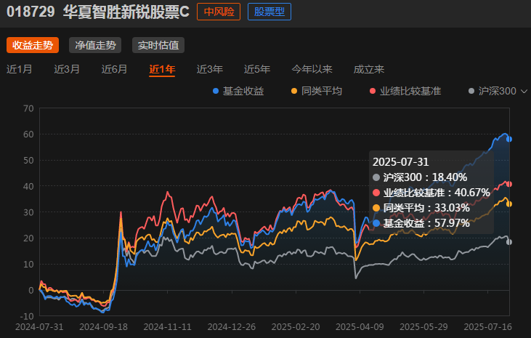The width and height of the screenshot is (531, 338).
Task: Click tooltip value 基金收益：57.97%
Action: pos(421,223)
